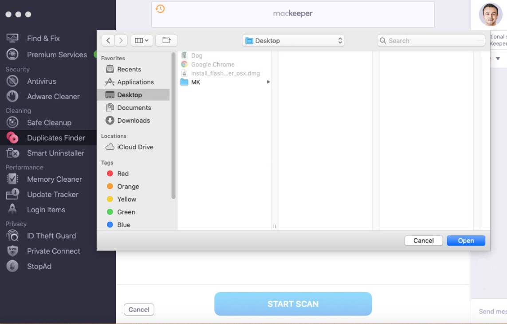The height and width of the screenshot is (324, 507).
Task: Click the Open button
Action: pos(466,241)
